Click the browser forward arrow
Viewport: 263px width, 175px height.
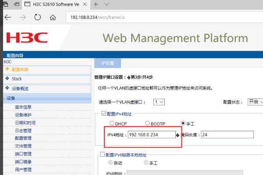22,17
